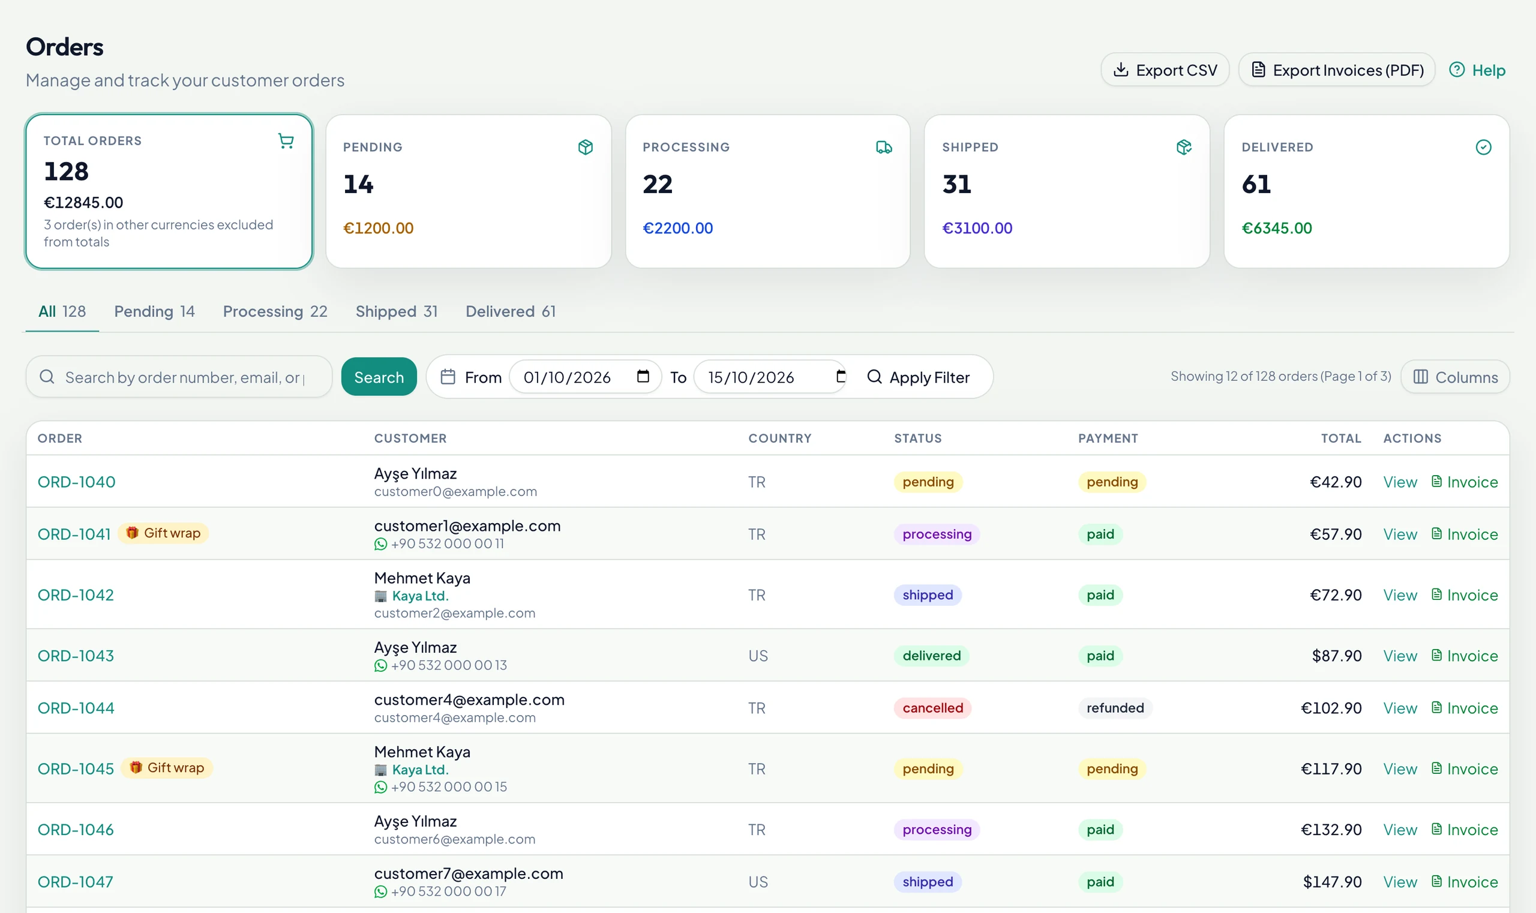Image resolution: width=1536 pixels, height=913 pixels.
Task: Switch to the Pending 14 tab
Action: tap(154, 311)
